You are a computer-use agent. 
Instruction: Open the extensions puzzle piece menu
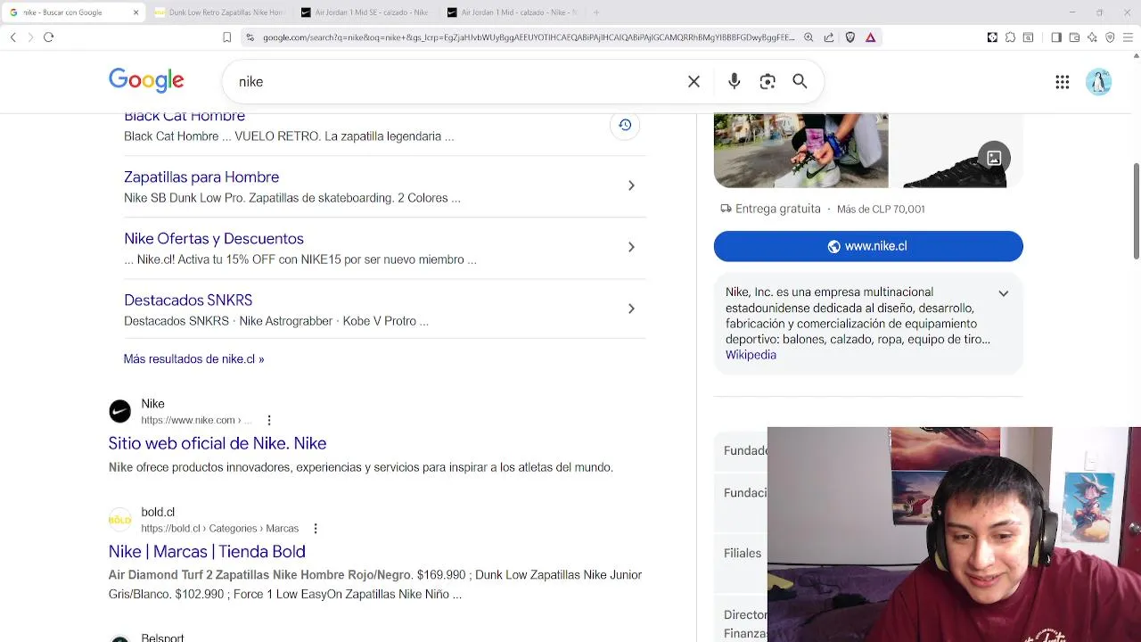click(1010, 37)
